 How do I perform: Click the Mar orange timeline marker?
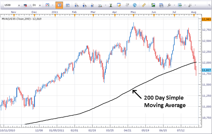[93, 16]
